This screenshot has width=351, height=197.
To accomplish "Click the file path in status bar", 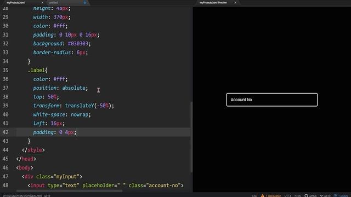I will [x=22, y=196].
